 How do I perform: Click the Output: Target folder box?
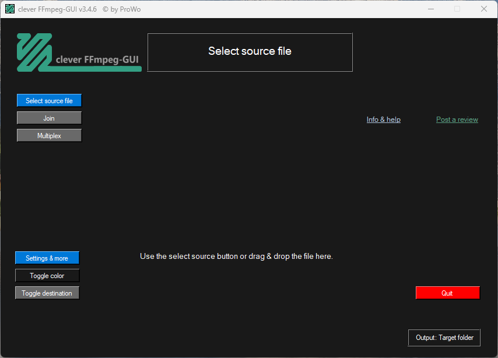[444, 338]
